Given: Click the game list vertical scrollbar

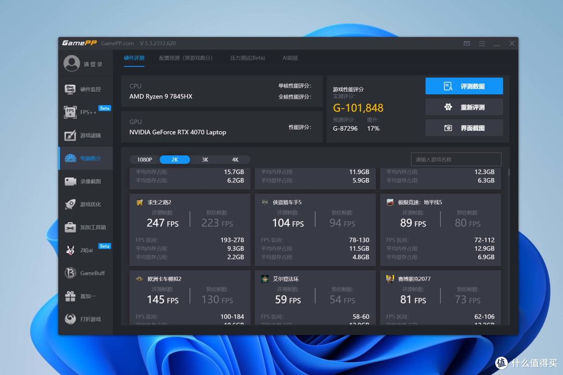Looking at the screenshot, I should click(509, 172).
